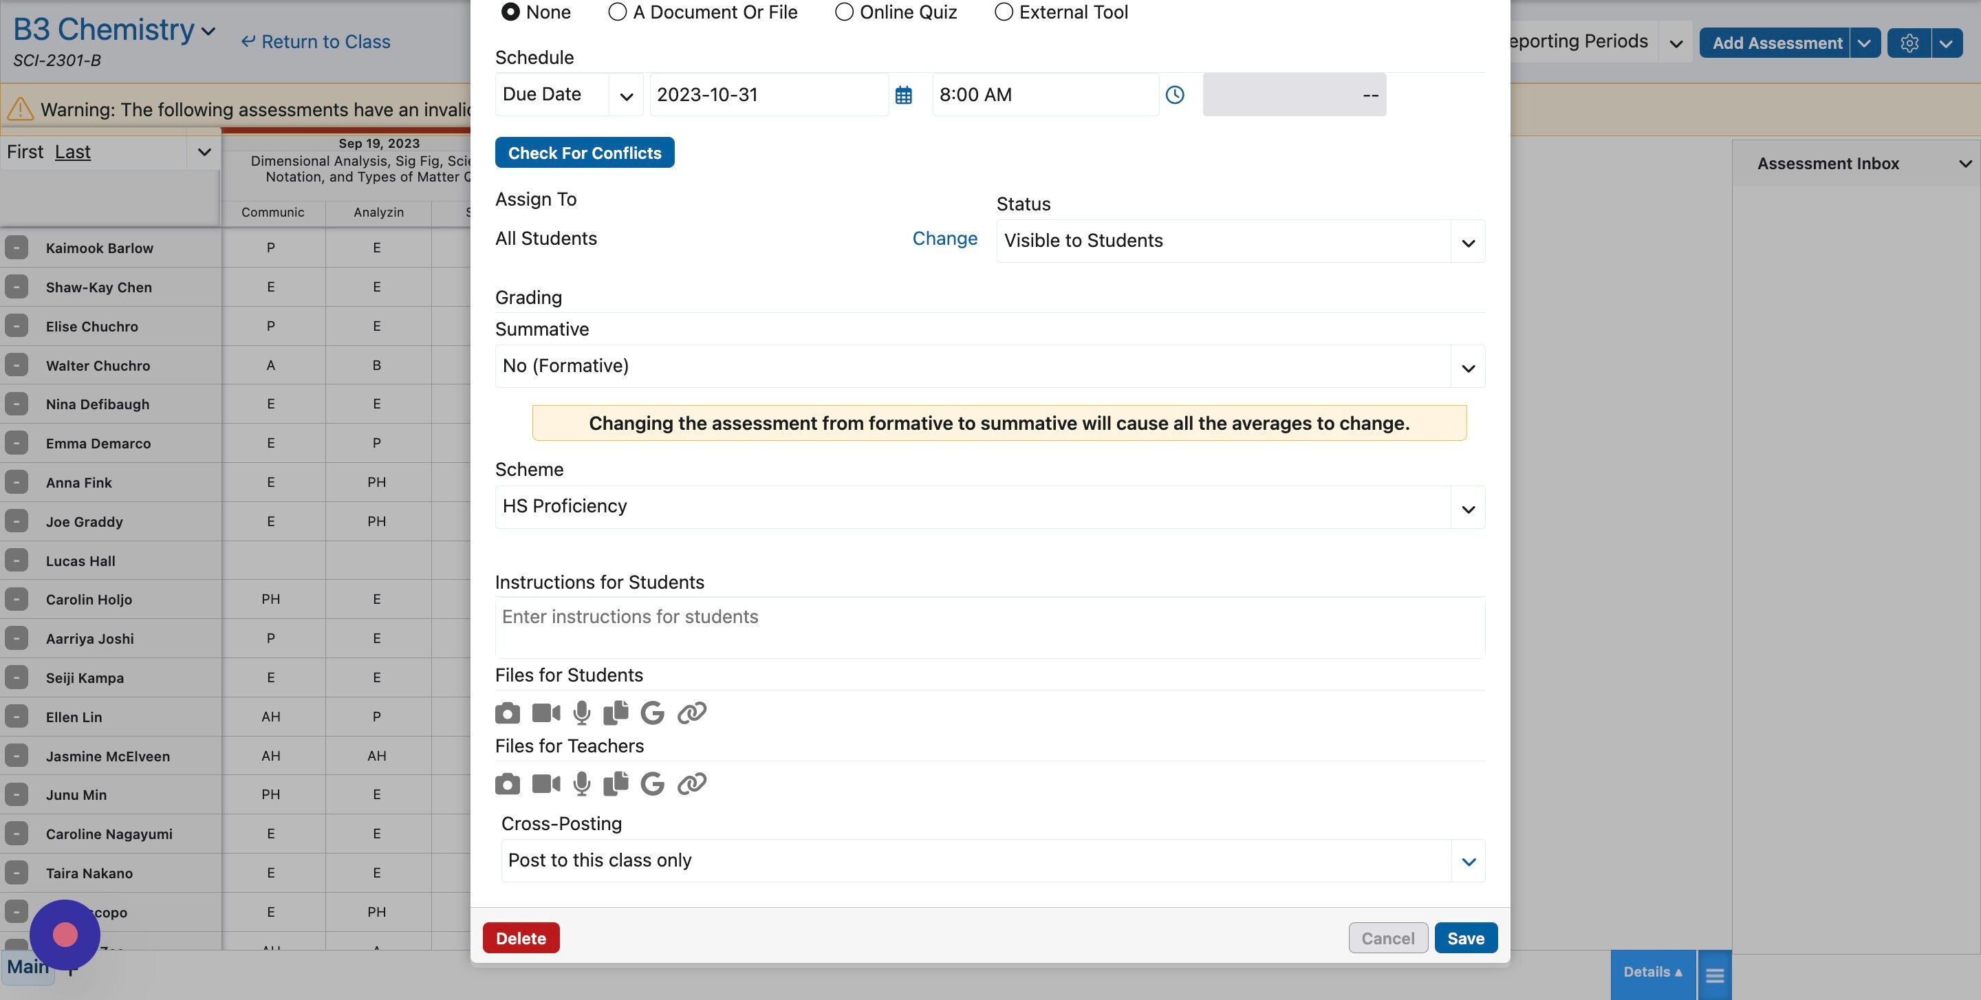Select the None radio option

click(510, 12)
